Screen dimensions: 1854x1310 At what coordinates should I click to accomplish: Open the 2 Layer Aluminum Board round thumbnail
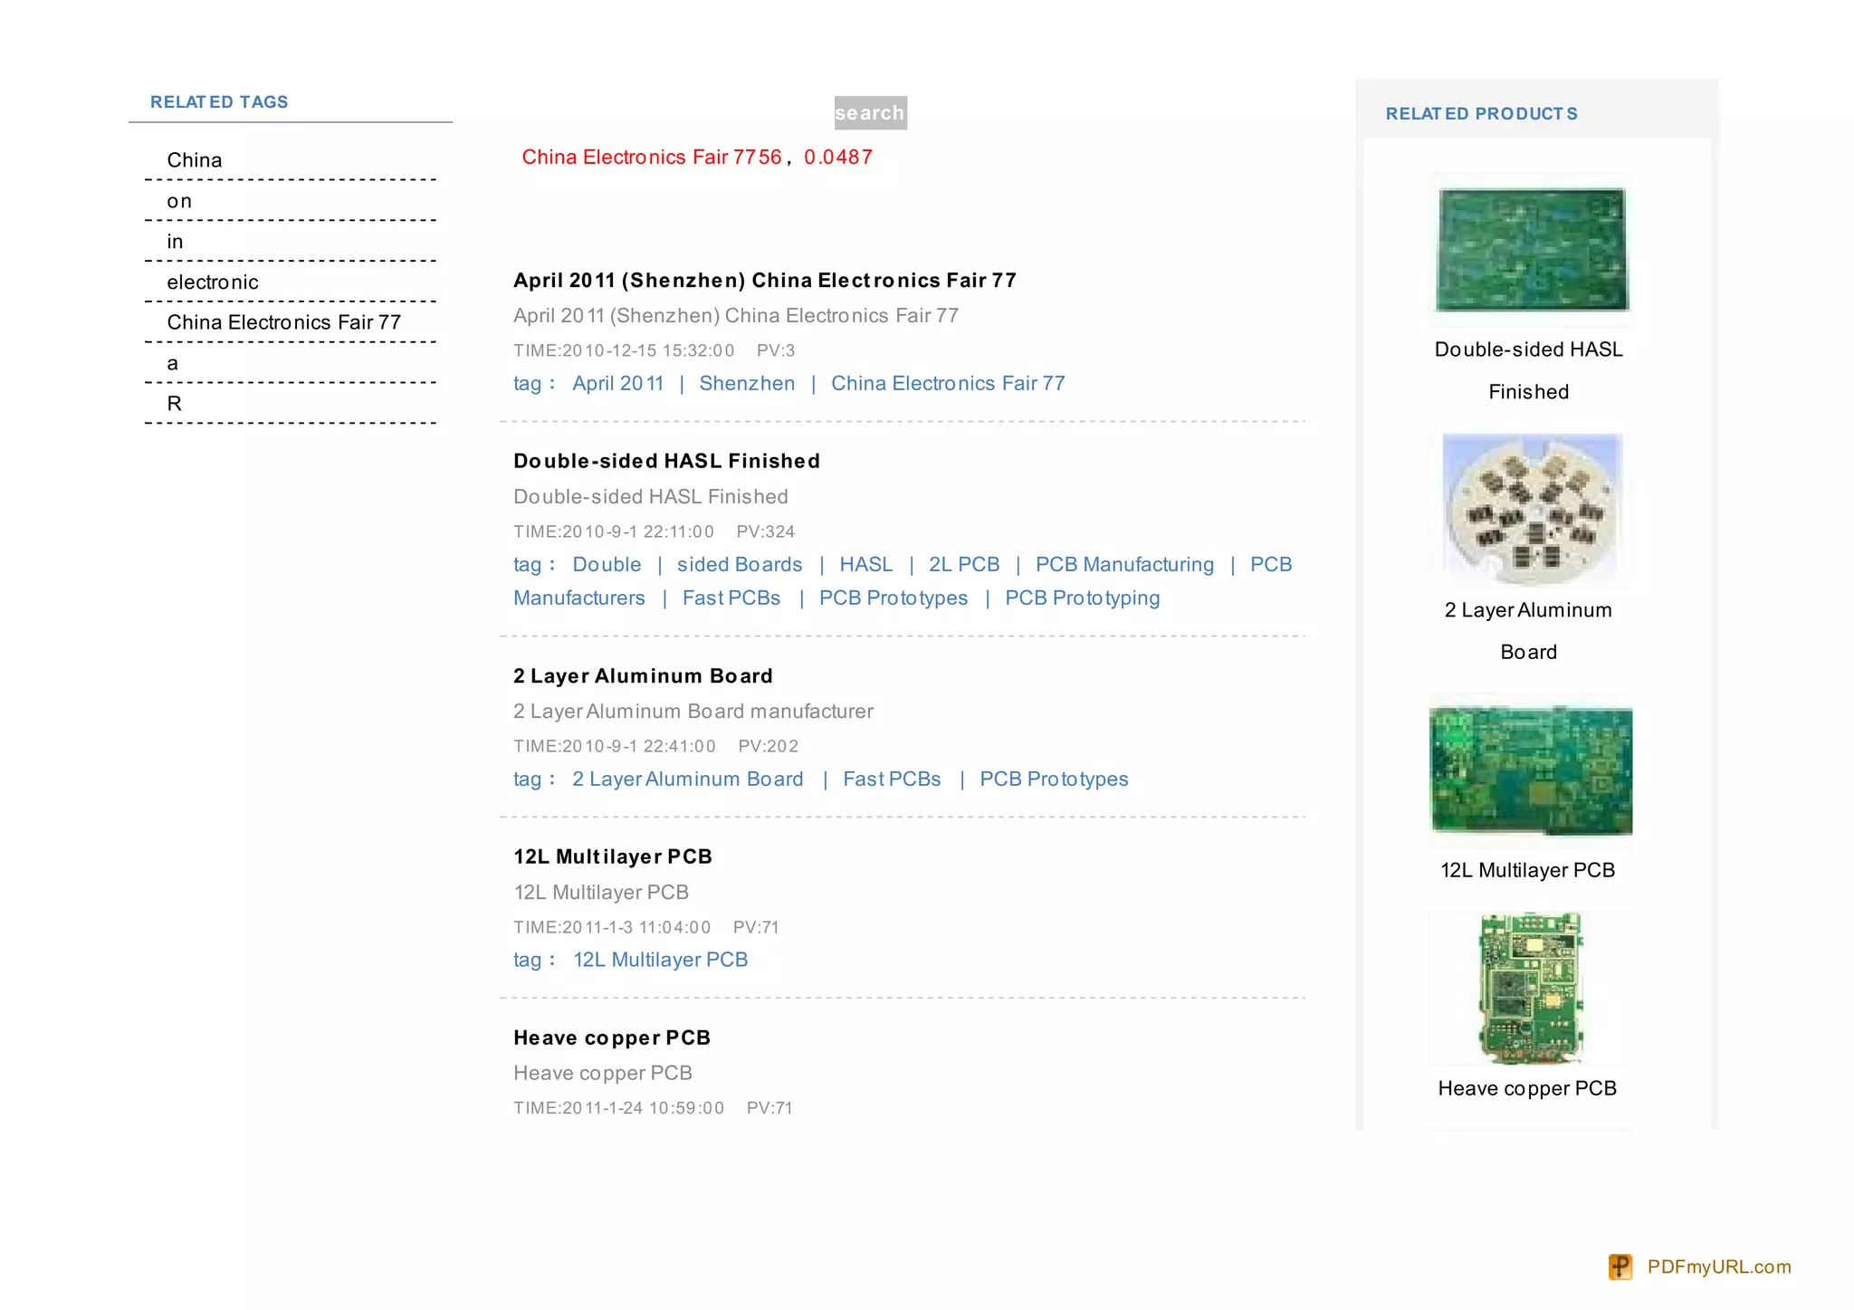point(1531,510)
